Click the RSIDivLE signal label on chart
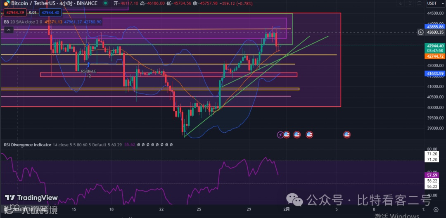The height and width of the screenshot is (218, 446). [89, 71]
